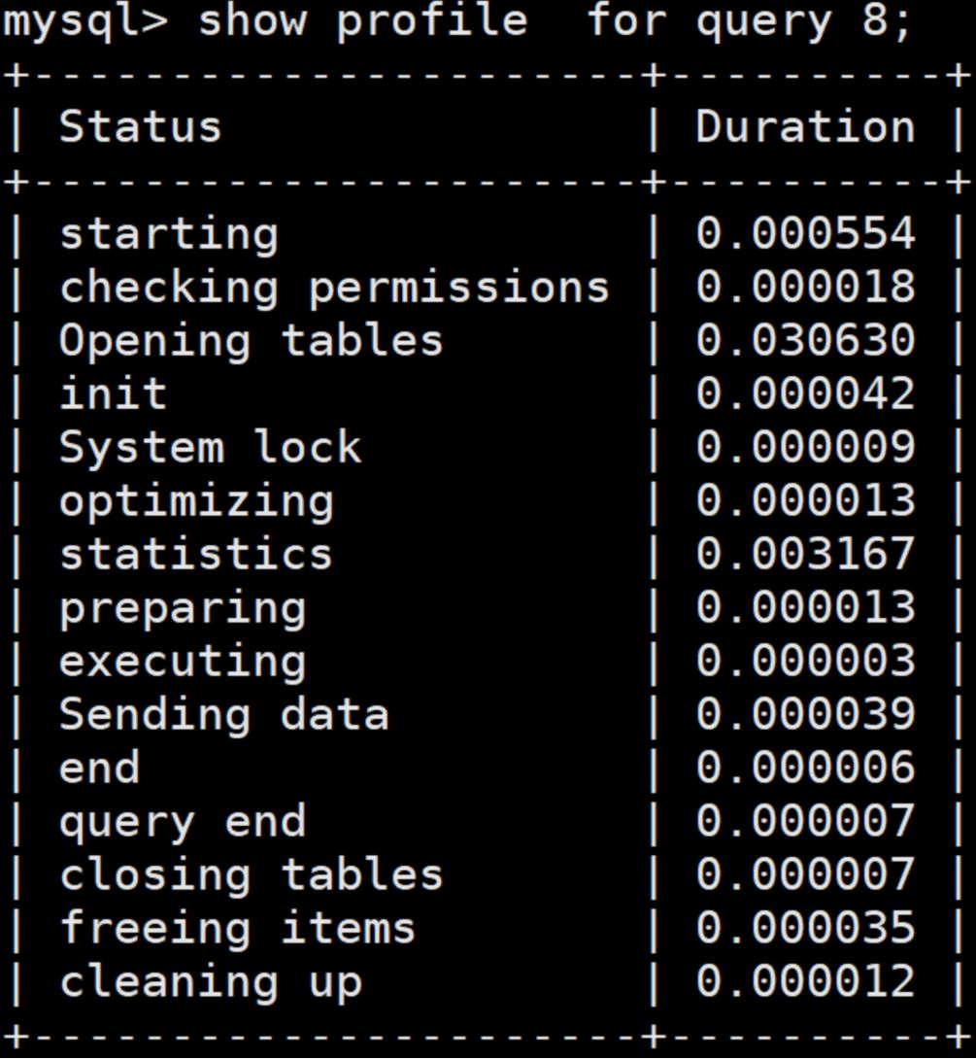Click the "System lock" status text
Screen dimensions: 976x1059
pos(210,447)
